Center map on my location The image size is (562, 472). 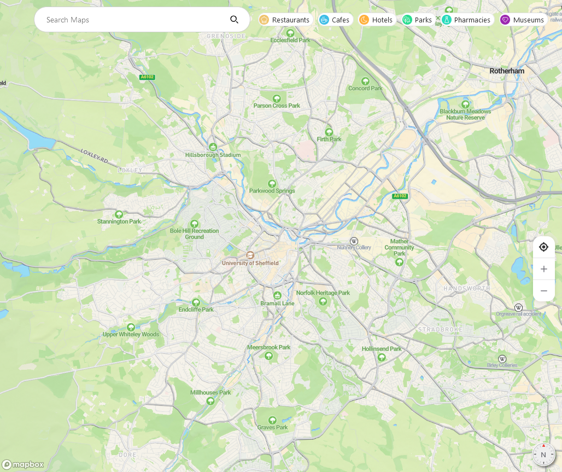tap(543, 247)
